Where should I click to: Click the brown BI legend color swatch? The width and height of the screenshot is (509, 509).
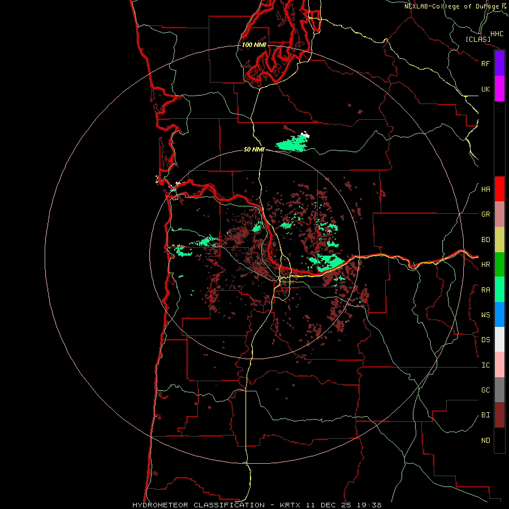click(499, 415)
